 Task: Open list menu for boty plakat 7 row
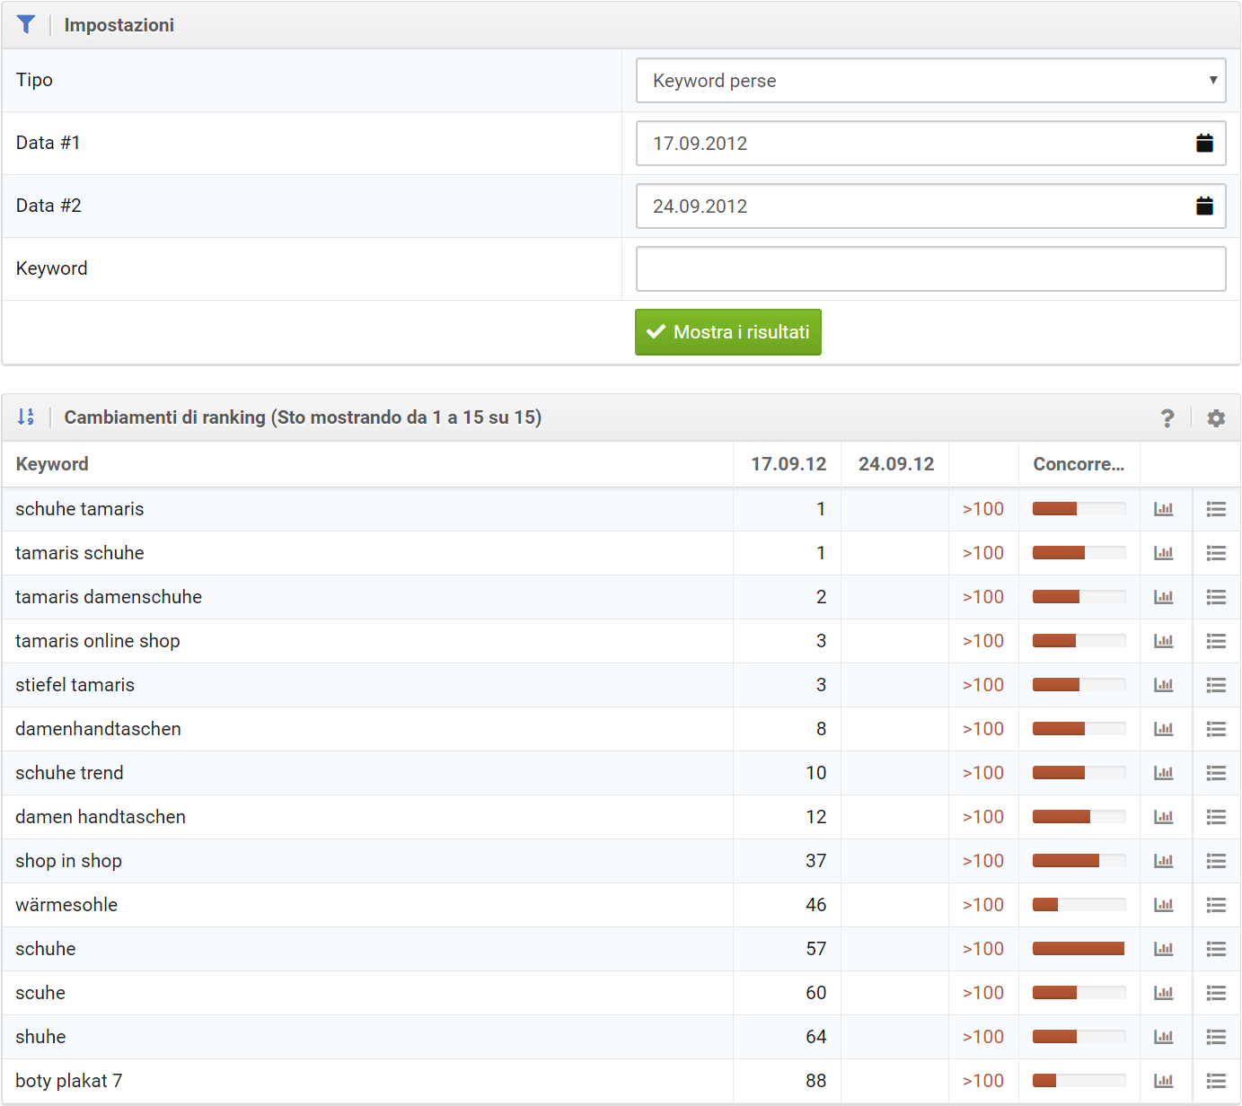coord(1216,1081)
